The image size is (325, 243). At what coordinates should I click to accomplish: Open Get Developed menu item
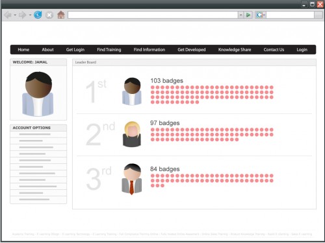pos(192,50)
